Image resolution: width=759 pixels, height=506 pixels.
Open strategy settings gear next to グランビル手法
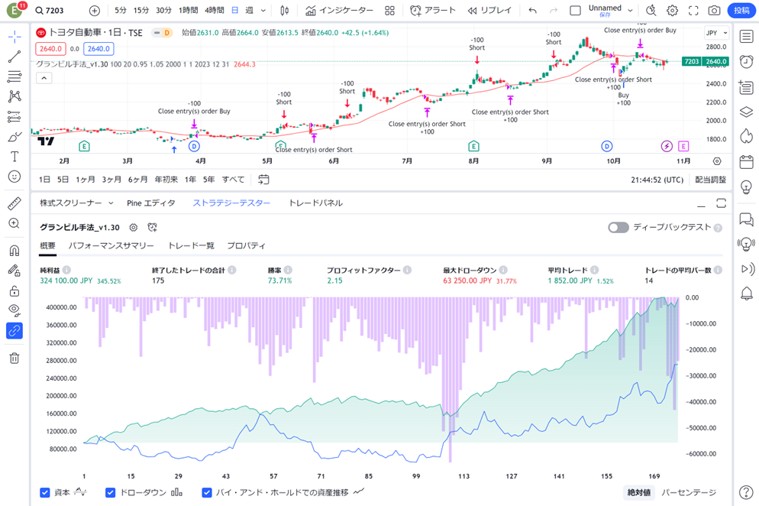(134, 227)
